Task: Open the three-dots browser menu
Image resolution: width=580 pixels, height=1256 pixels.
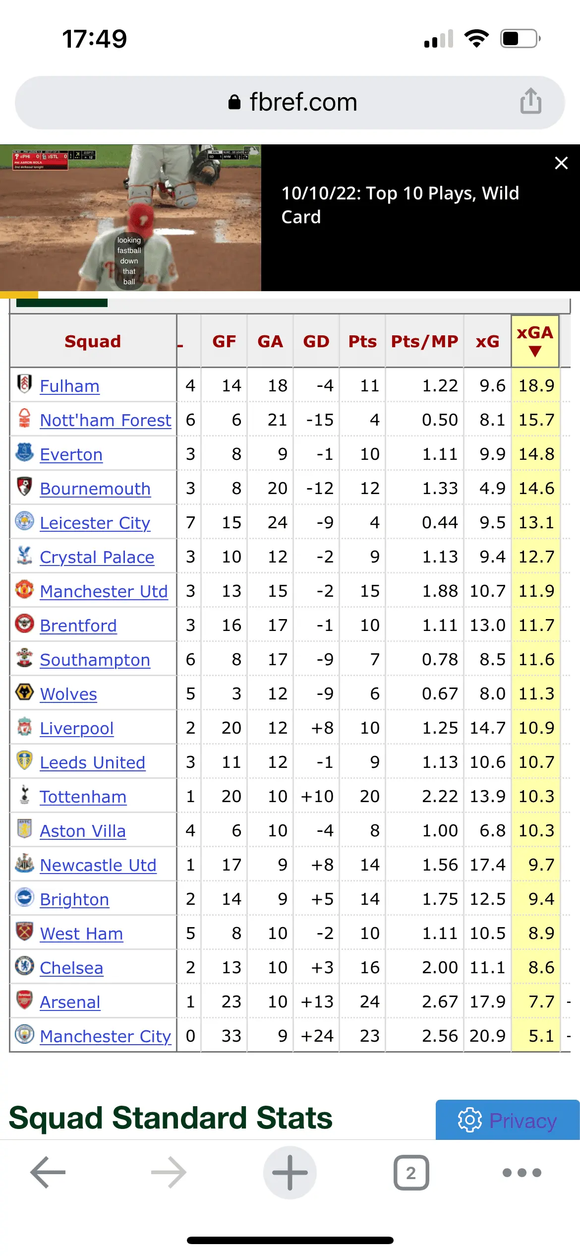Action: (x=522, y=1172)
